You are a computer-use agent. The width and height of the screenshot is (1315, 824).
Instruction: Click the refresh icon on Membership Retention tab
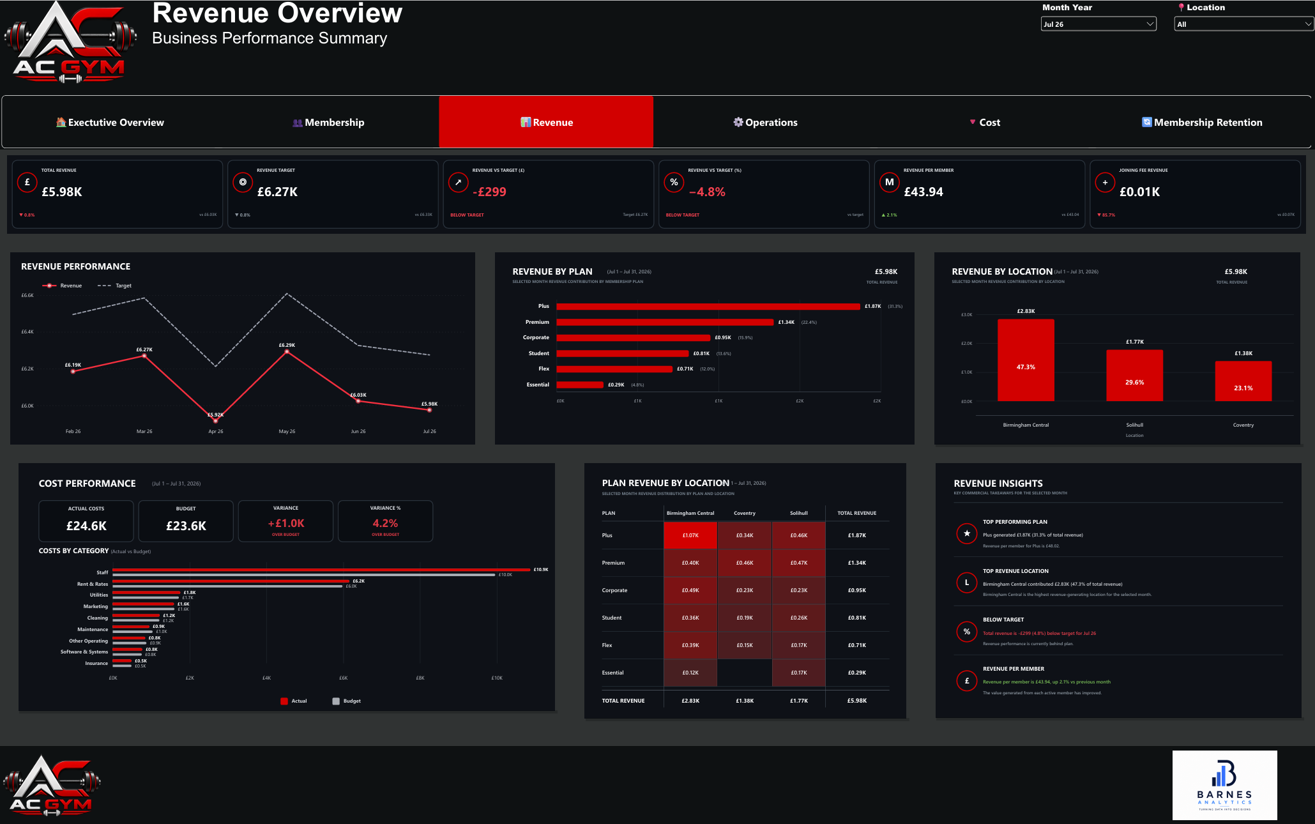pyautogui.click(x=1147, y=122)
